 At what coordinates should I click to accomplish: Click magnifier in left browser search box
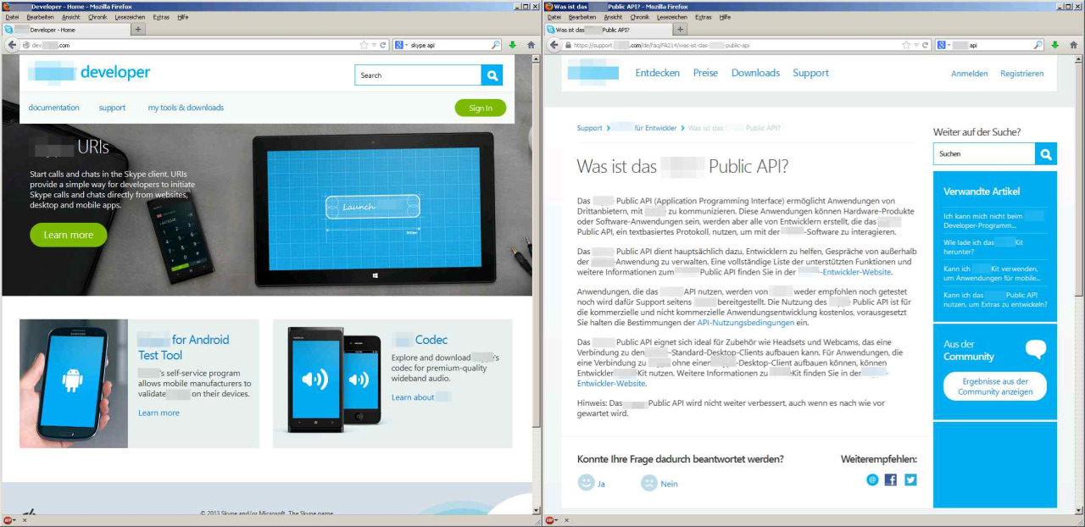point(496,45)
